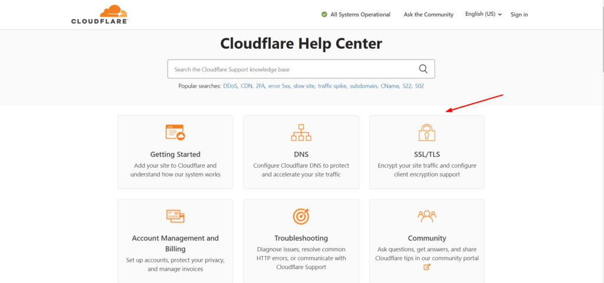Image resolution: width=604 pixels, height=283 pixels.
Task: Click the Cloudflare Help Center heading
Action: tap(301, 44)
